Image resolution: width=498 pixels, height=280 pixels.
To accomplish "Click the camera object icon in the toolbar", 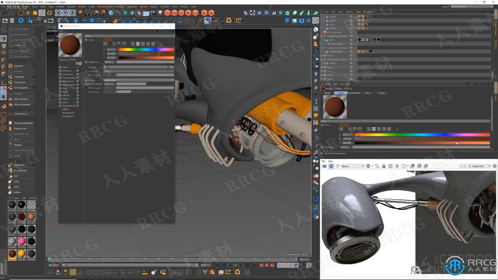I will (x=153, y=13).
